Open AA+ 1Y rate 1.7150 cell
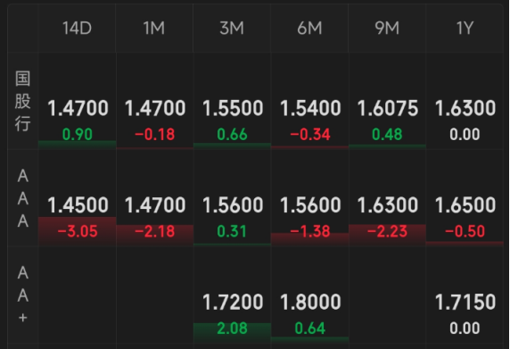The image size is (510, 349). coord(465,295)
